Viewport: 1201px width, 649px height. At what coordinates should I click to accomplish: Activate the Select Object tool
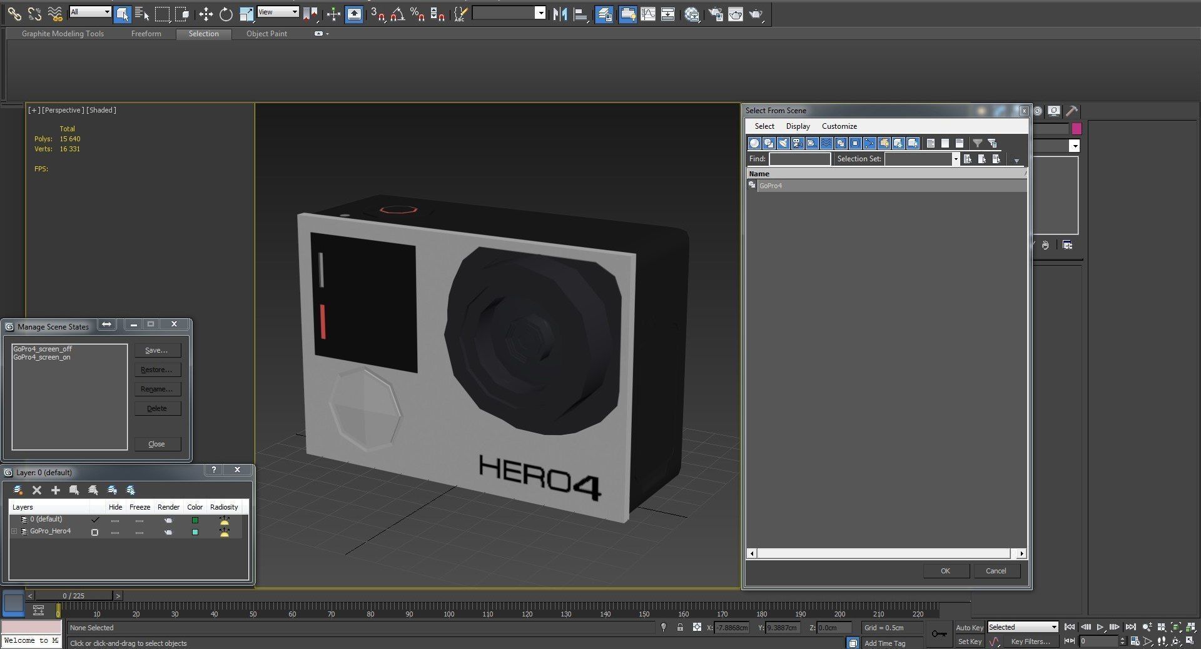coord(122,14)
